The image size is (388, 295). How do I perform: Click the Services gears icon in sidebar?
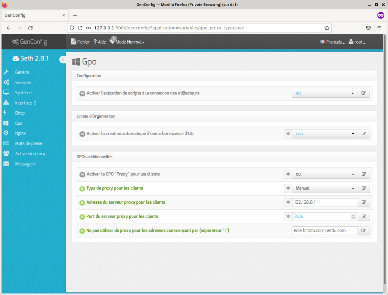coord(6,82)
